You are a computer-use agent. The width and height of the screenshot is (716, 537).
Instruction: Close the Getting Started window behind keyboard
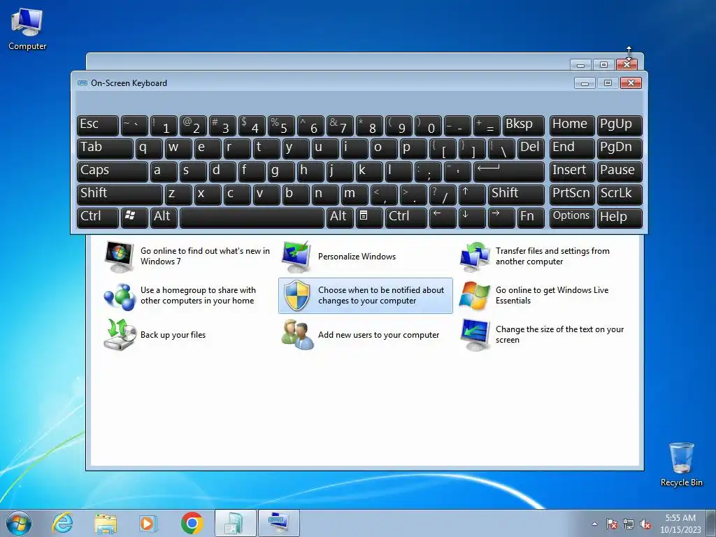click(626, 65)
